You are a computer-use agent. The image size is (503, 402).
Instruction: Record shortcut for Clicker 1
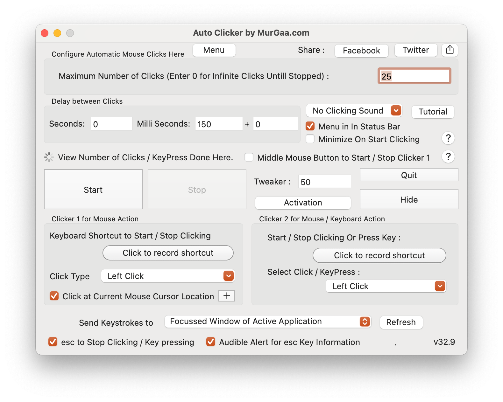168,253
